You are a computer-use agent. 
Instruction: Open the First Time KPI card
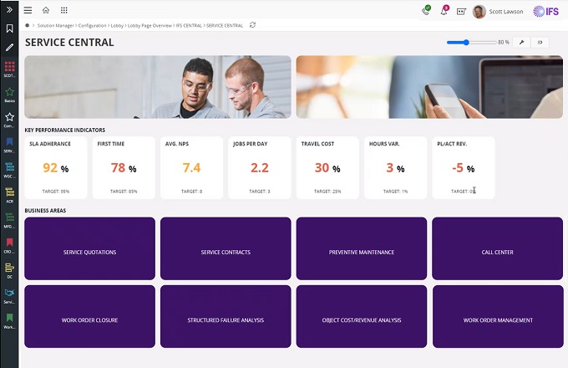click(x=124, y=167)
